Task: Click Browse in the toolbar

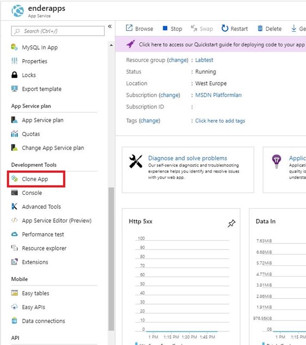Action: pos(140,28)
